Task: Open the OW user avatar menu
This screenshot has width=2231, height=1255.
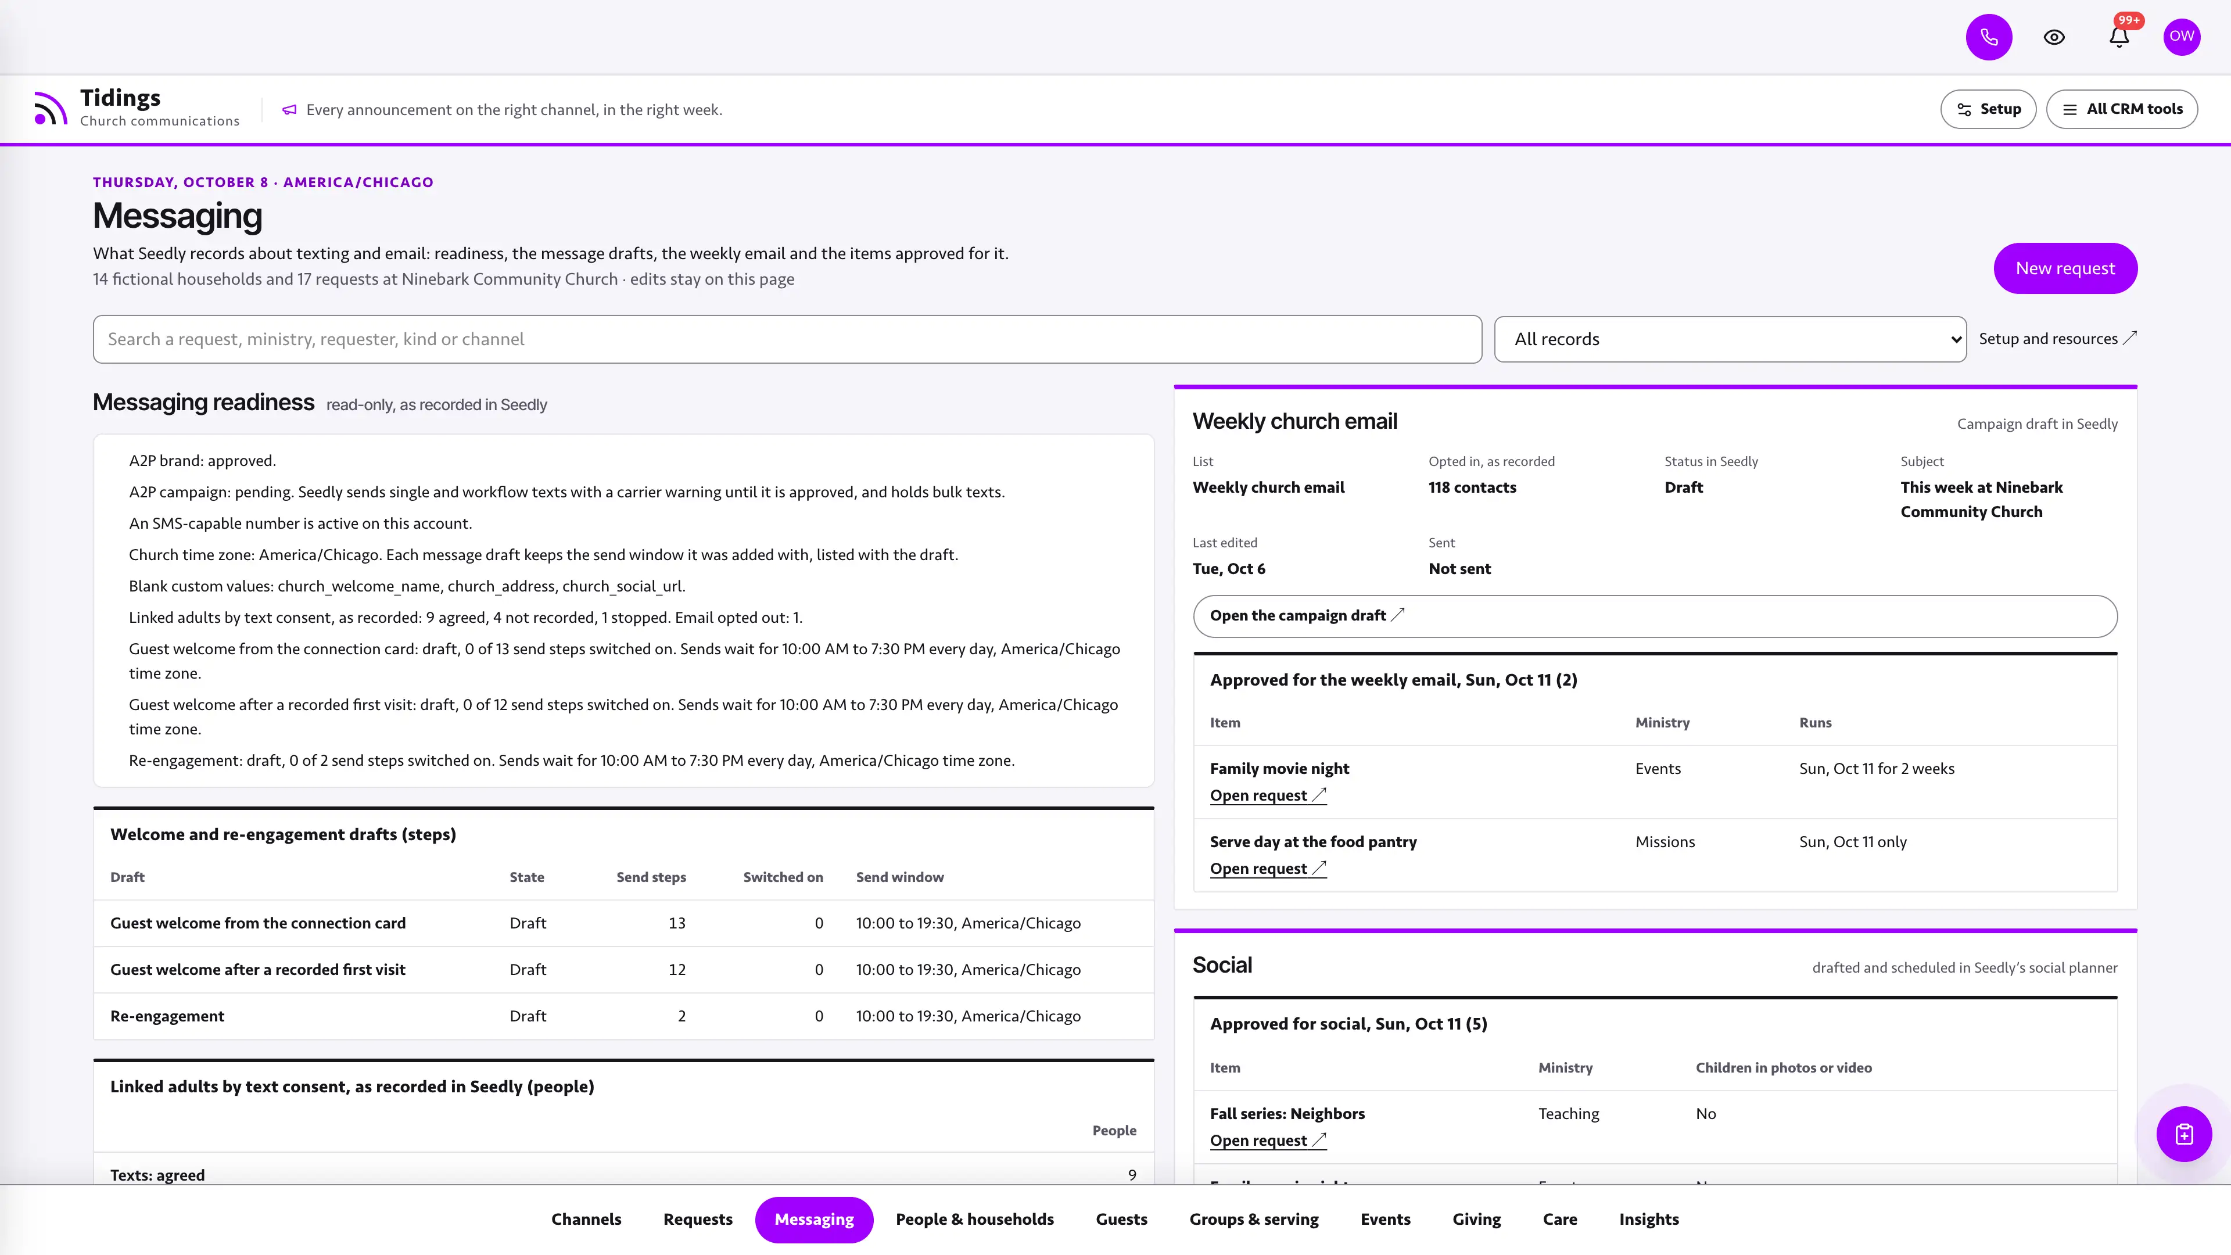Action: click(2182, 37)
